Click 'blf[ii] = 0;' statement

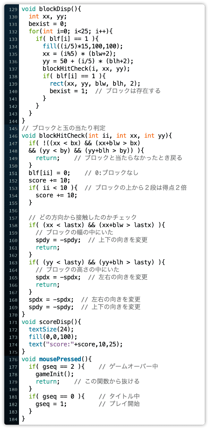point(50,173)
